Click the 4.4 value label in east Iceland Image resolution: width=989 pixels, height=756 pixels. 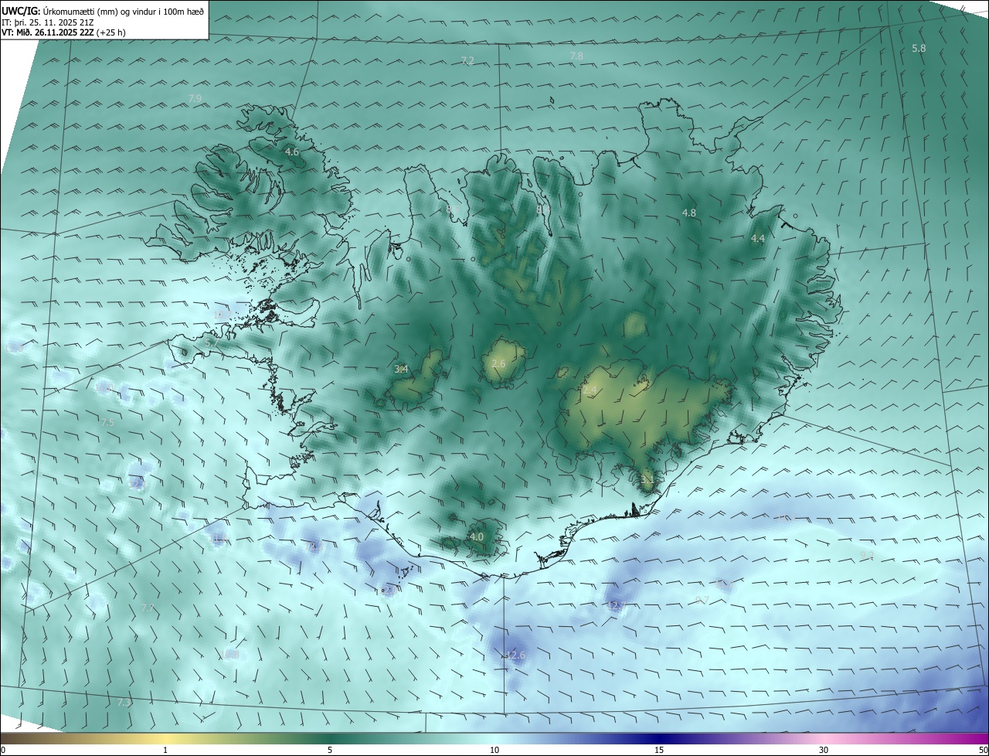point(758,239)
